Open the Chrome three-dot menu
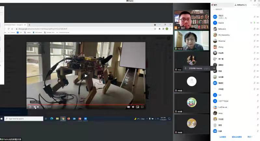Screen dimensions: 260x141 (x=171, y=29)
